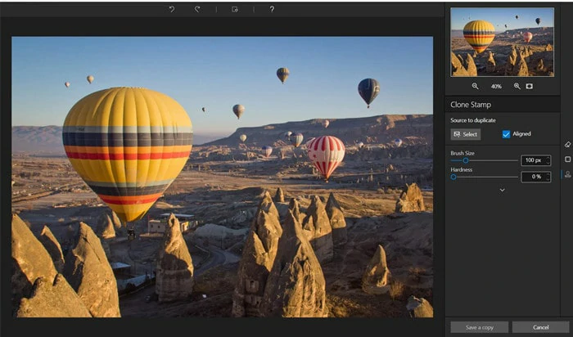Select the Clone Stamp tool icon
This screenshot has height=337, width=573.
coord(567,174)
